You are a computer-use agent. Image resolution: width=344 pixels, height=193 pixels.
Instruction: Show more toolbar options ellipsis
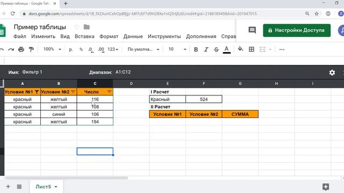(282, 49)
